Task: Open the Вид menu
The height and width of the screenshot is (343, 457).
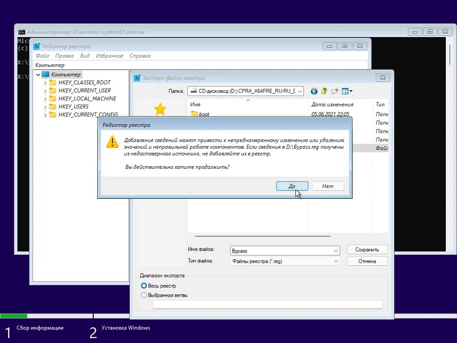Action: point(85,56)
